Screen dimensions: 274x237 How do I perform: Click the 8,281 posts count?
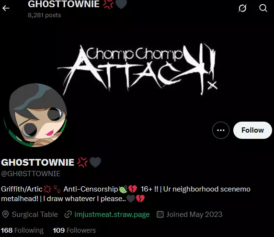45,15
